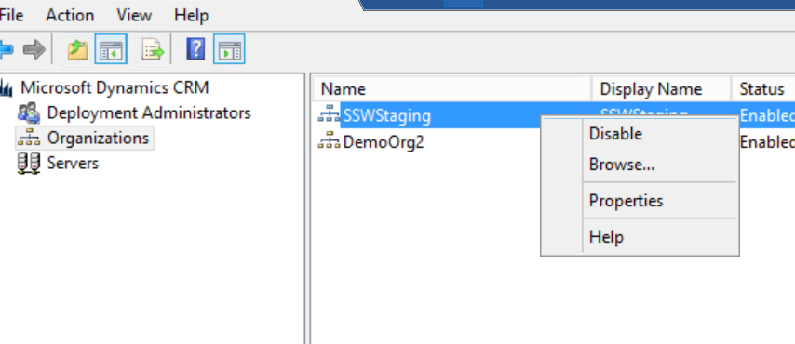Open Help via the question-mark icon

pos(195,49)
